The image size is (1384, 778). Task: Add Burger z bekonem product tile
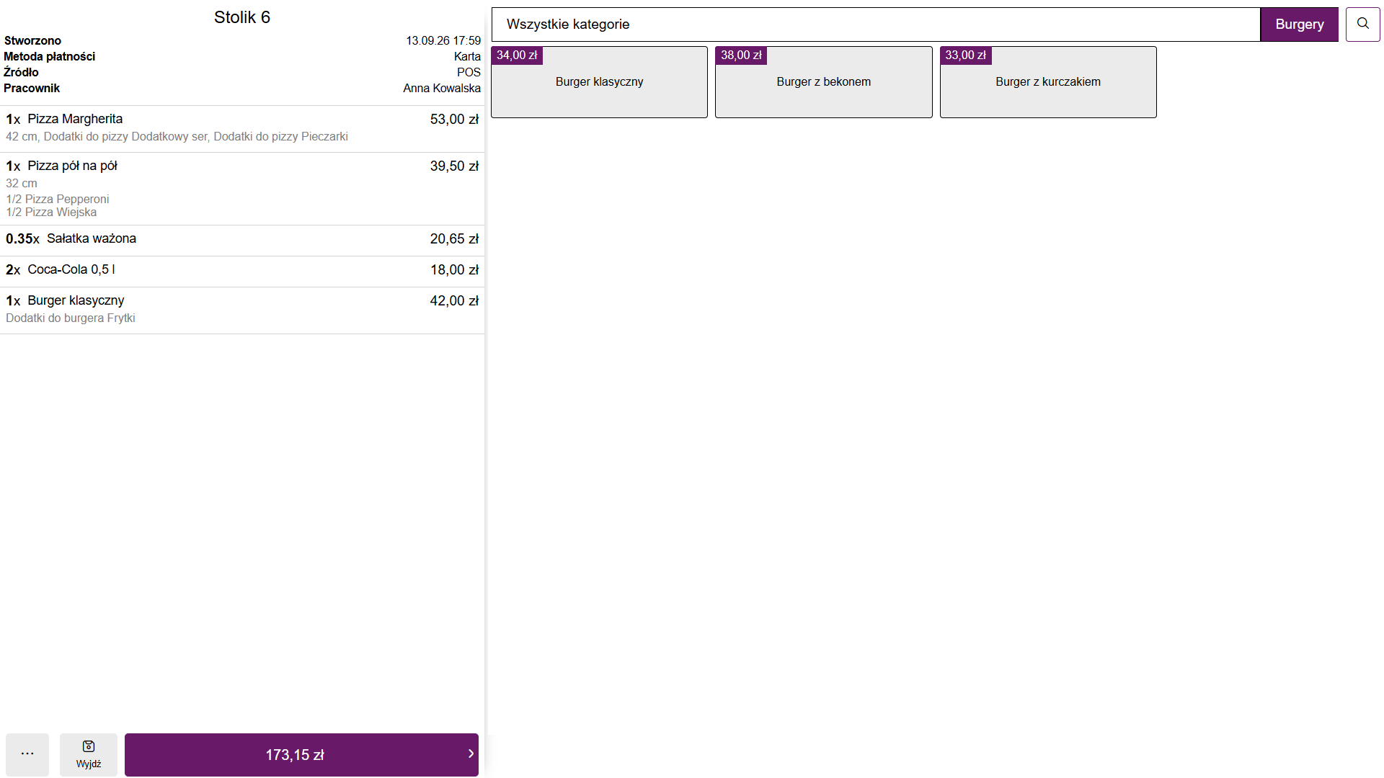[823, 82]
